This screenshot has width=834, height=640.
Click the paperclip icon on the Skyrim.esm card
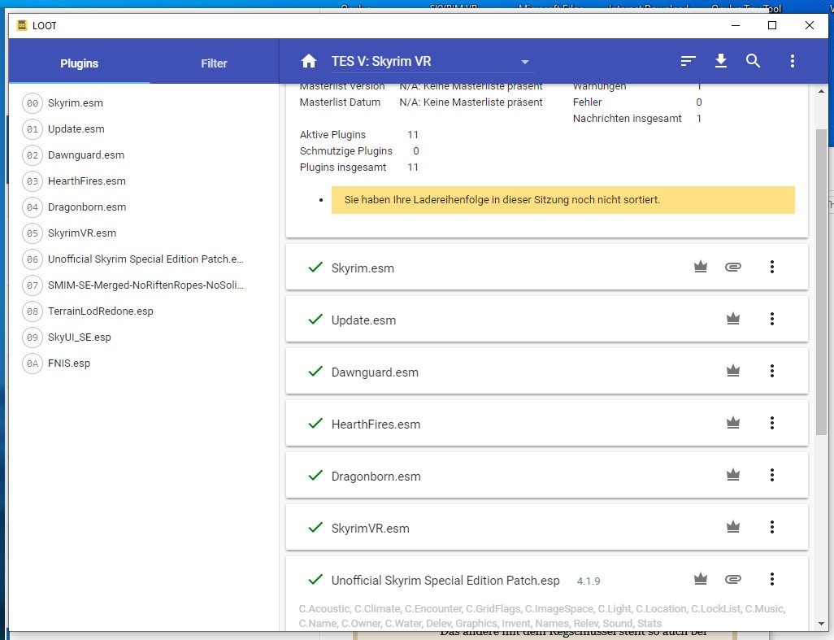pyautogui.click(x=732, y=268)
